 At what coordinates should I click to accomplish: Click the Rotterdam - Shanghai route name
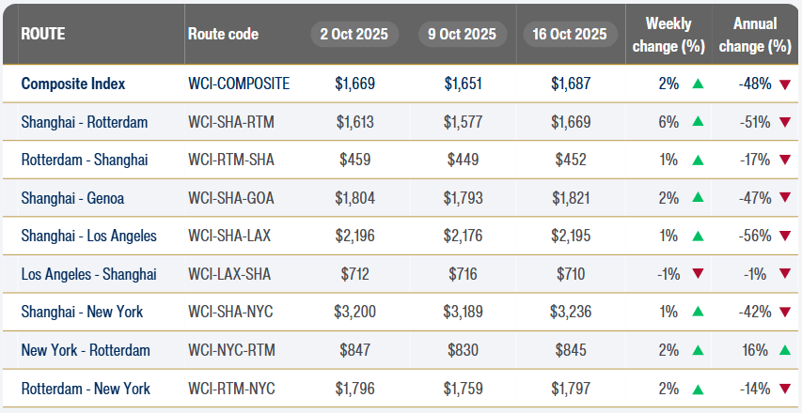tap(85, 160)
